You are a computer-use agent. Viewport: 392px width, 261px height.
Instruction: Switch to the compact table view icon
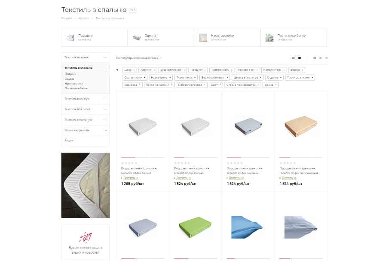coord(326,58)
